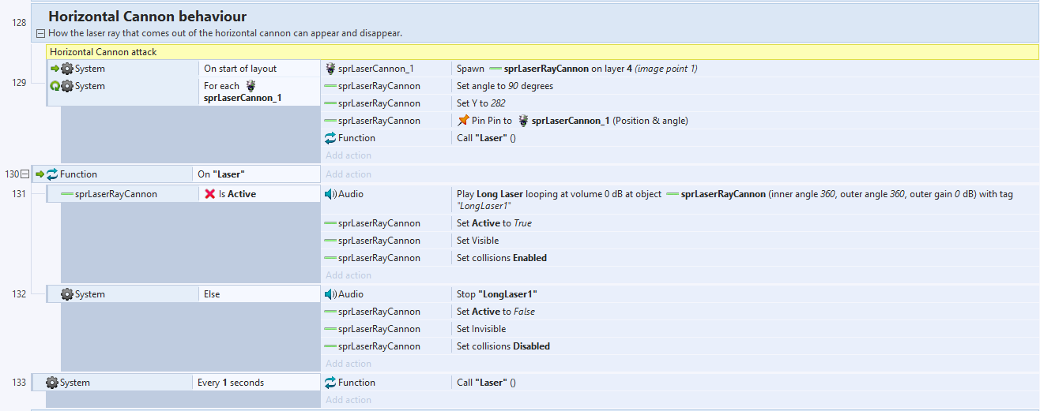Select the 'Else' condition text

coord(212,294)
